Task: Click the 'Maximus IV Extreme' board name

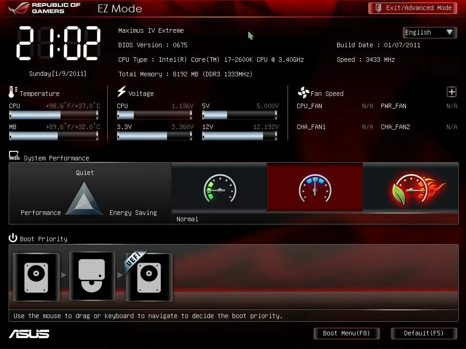Action: pos(151,30)
